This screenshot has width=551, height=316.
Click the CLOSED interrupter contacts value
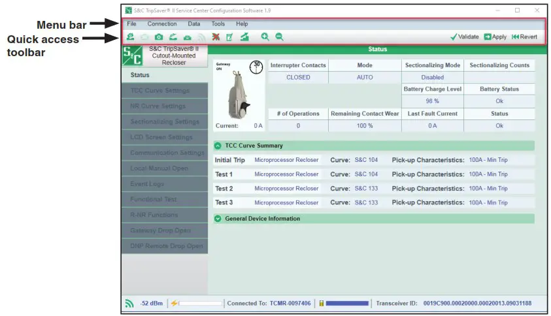coord(298,77)
